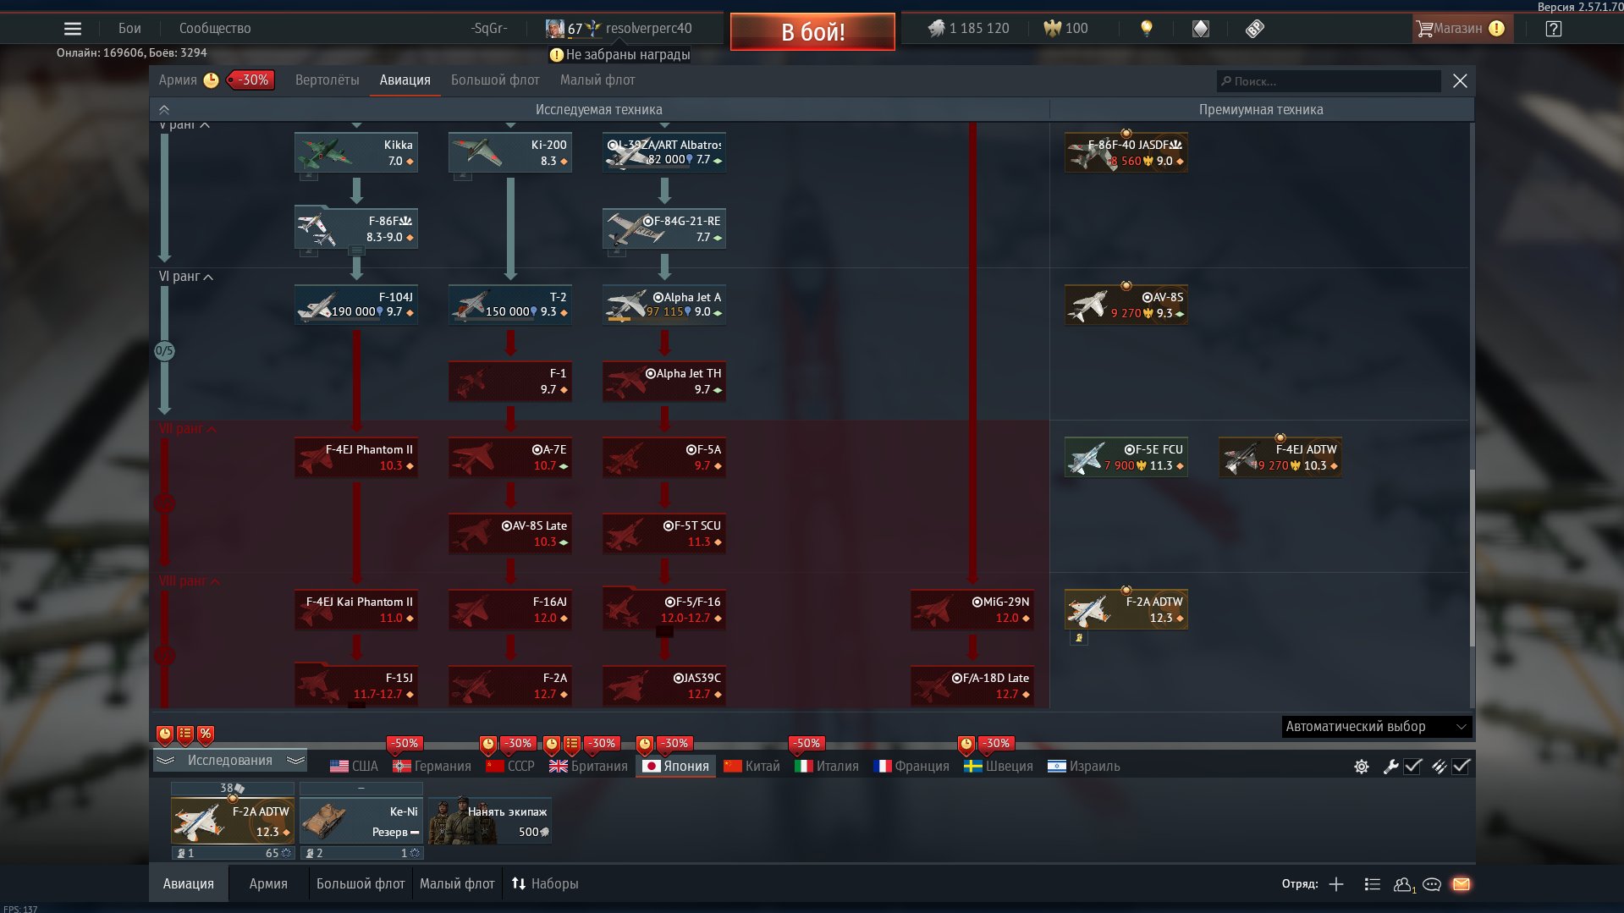Select the Британия nation tab
Screen dimensions: 1624x913
pyautogui.click(x=588, y=767)
